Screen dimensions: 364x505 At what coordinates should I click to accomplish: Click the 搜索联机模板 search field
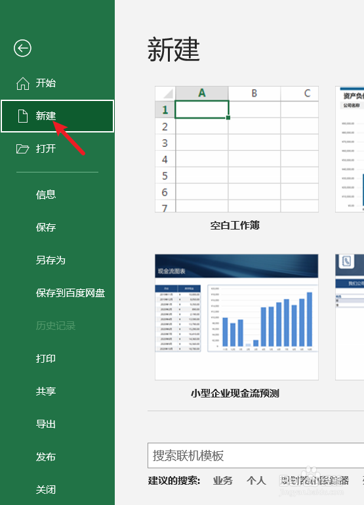pos(256,455)
